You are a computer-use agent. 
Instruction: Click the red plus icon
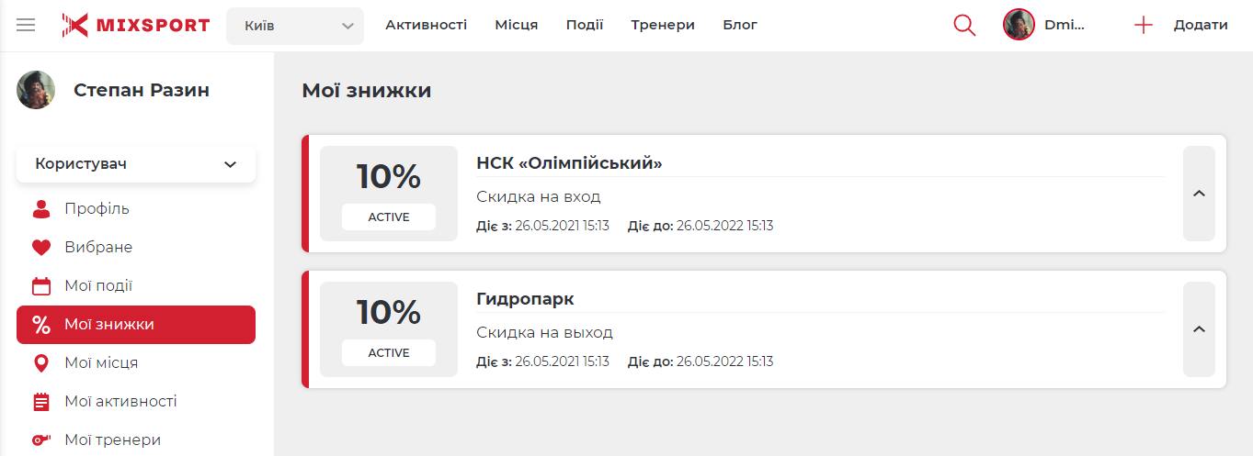pos(1143,25)
